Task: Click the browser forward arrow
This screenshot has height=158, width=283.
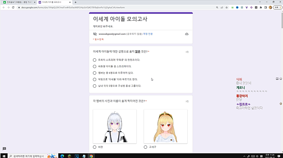Action: click(8, 7)
